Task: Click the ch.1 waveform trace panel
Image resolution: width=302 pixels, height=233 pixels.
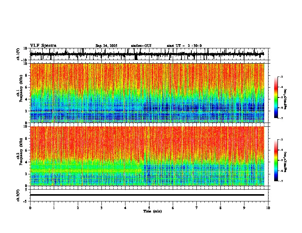Action: (150, 54)
